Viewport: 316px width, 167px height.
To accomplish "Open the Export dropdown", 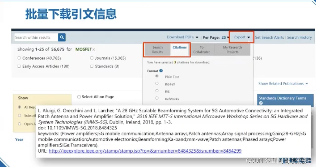I will (x=242, y=37).
